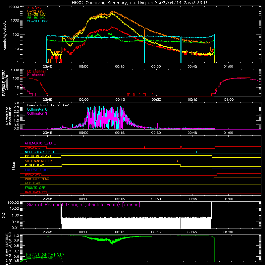Click the PARTICLE RATES axis label
Viewport: 265px width, 265px height.
coord(3,83)
